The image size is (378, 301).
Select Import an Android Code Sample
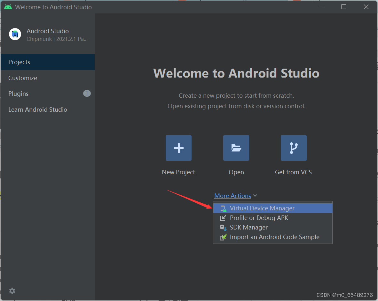(x=273, y=237)
